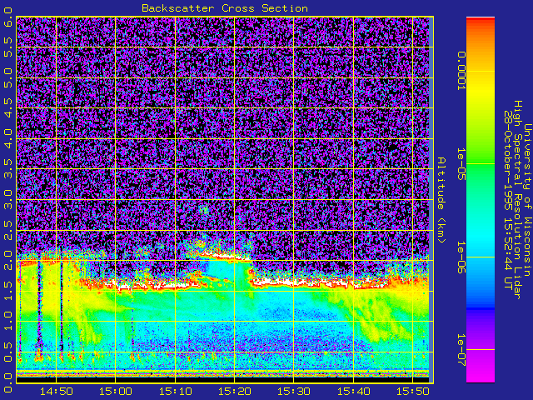Click the 14:50 time axis label

[57, 392]
